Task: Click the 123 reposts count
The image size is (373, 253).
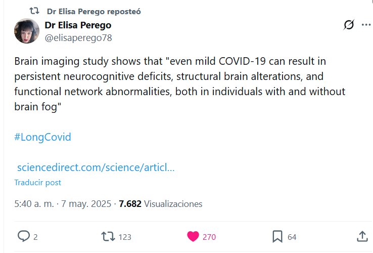Action: coord(124,237)
